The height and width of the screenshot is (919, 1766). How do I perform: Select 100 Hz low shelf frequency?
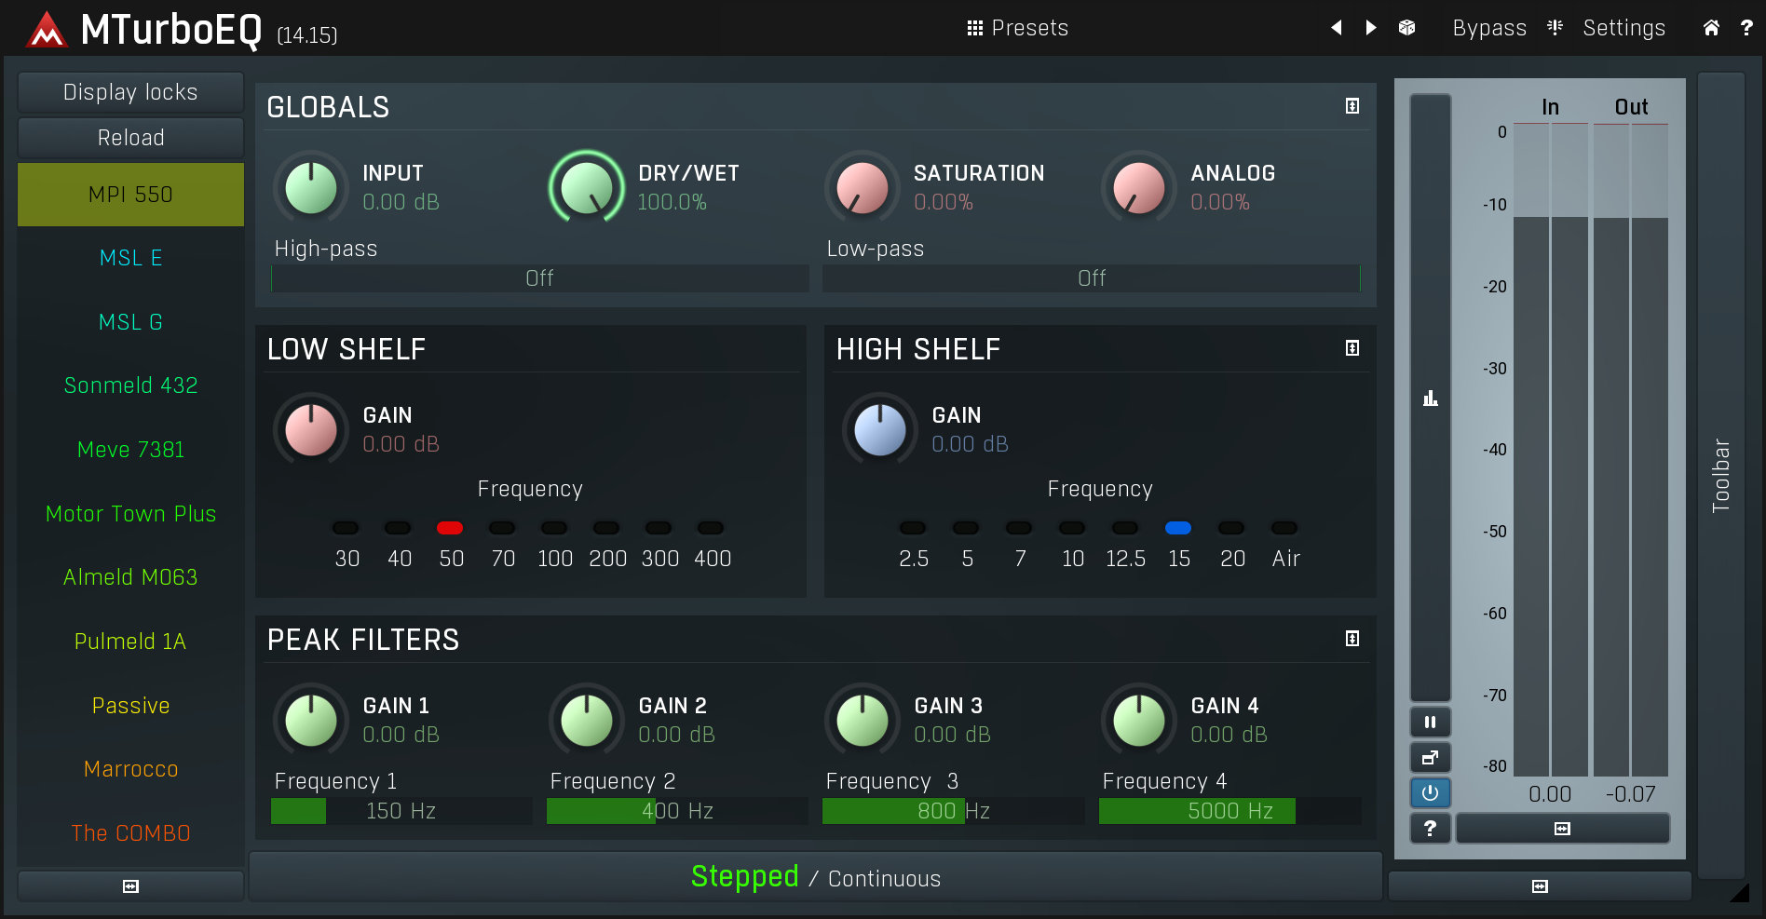tap(554, 529)
